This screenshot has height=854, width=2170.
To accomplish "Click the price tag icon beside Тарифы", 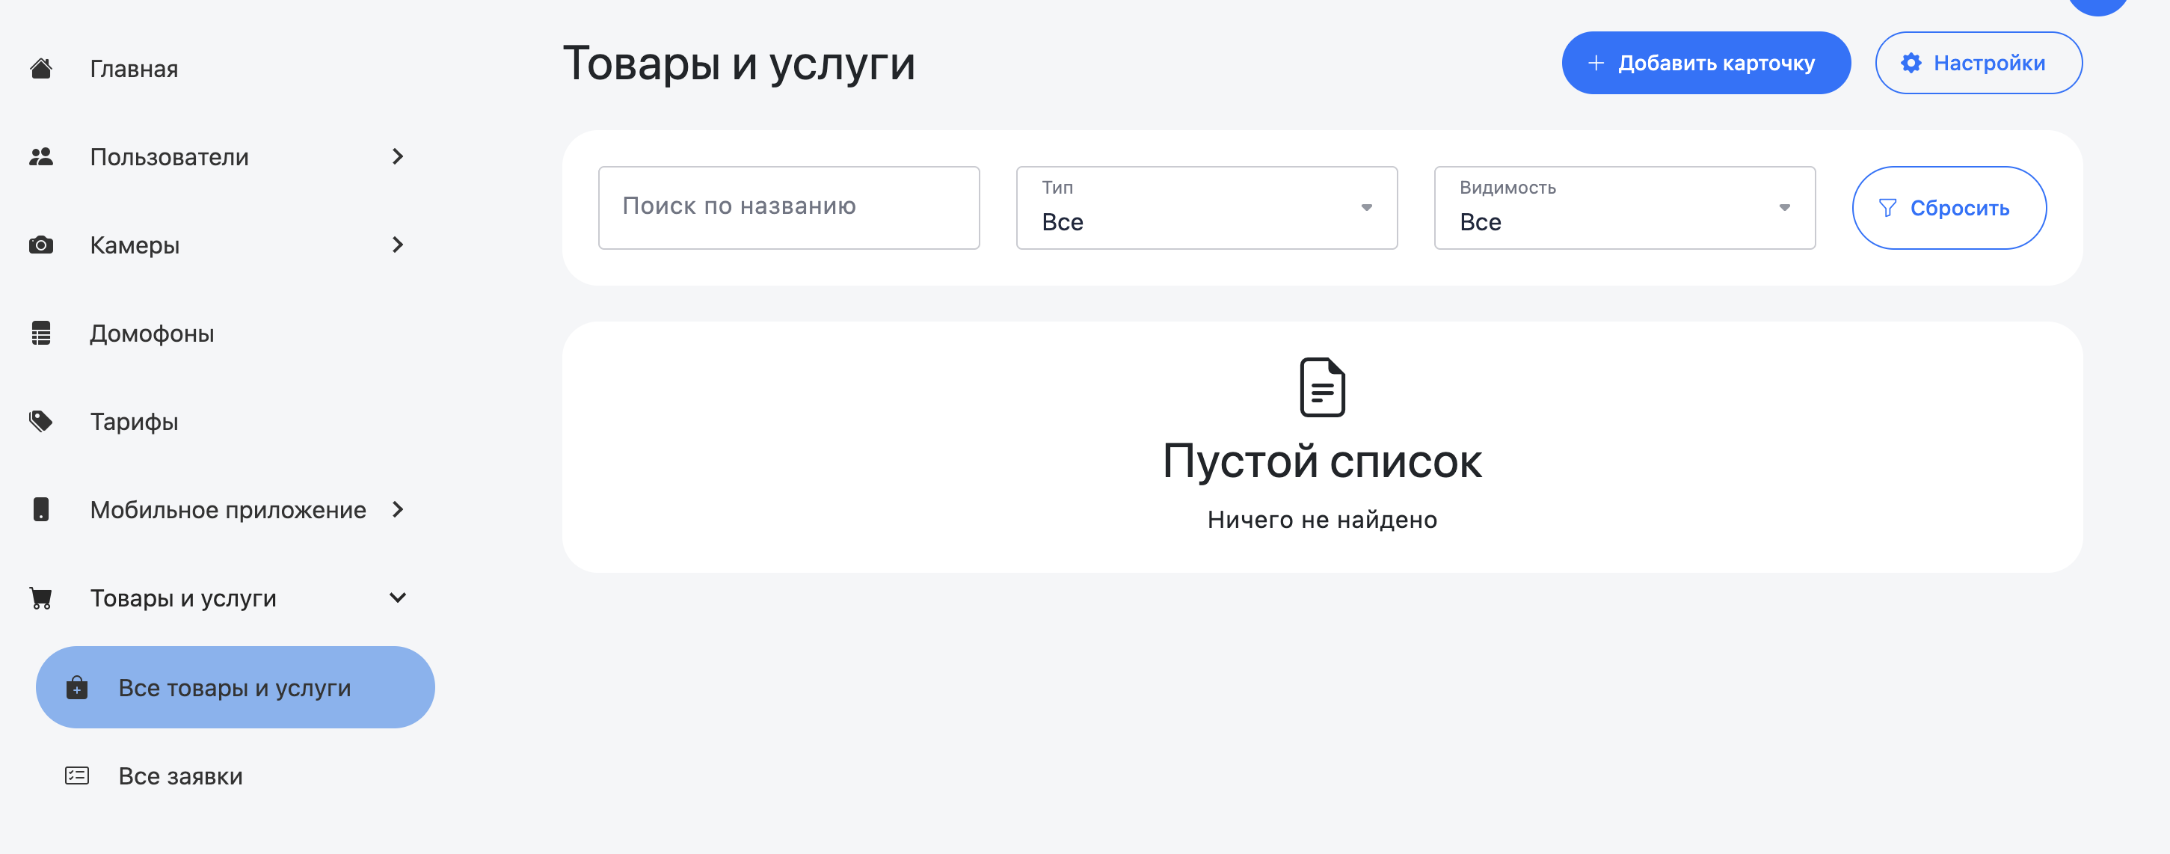I will pyautogui.click(x=40, y=421).
